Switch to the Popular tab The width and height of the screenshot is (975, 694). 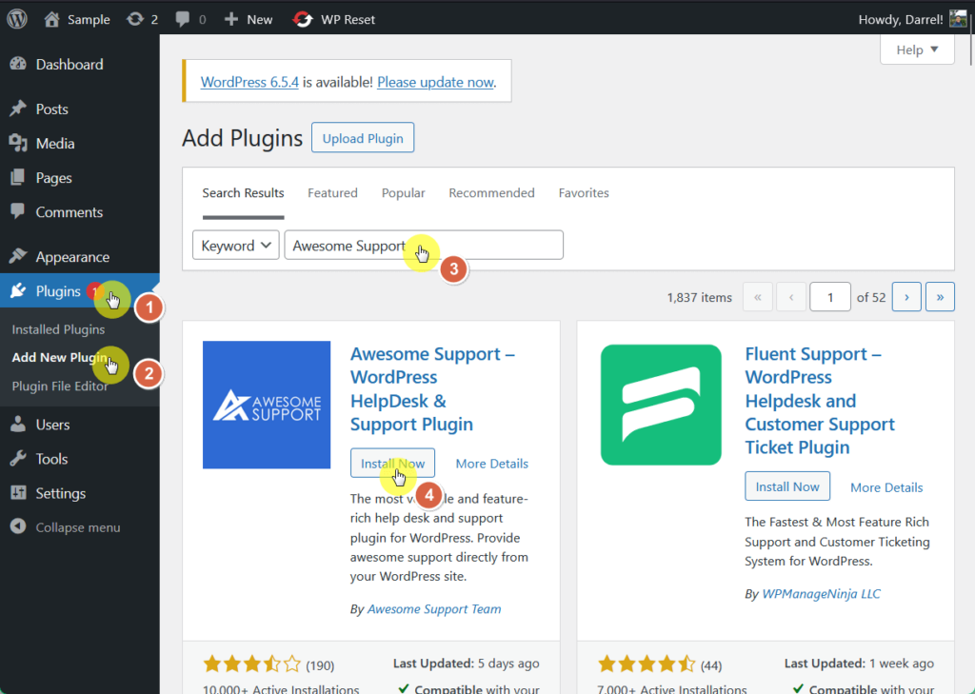click(403, 192)
